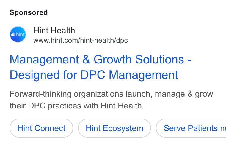This screenshot has width=226, height=147.
Task: Click the Sponsored label
Action: pyautogui.click(x=29, y=12)
